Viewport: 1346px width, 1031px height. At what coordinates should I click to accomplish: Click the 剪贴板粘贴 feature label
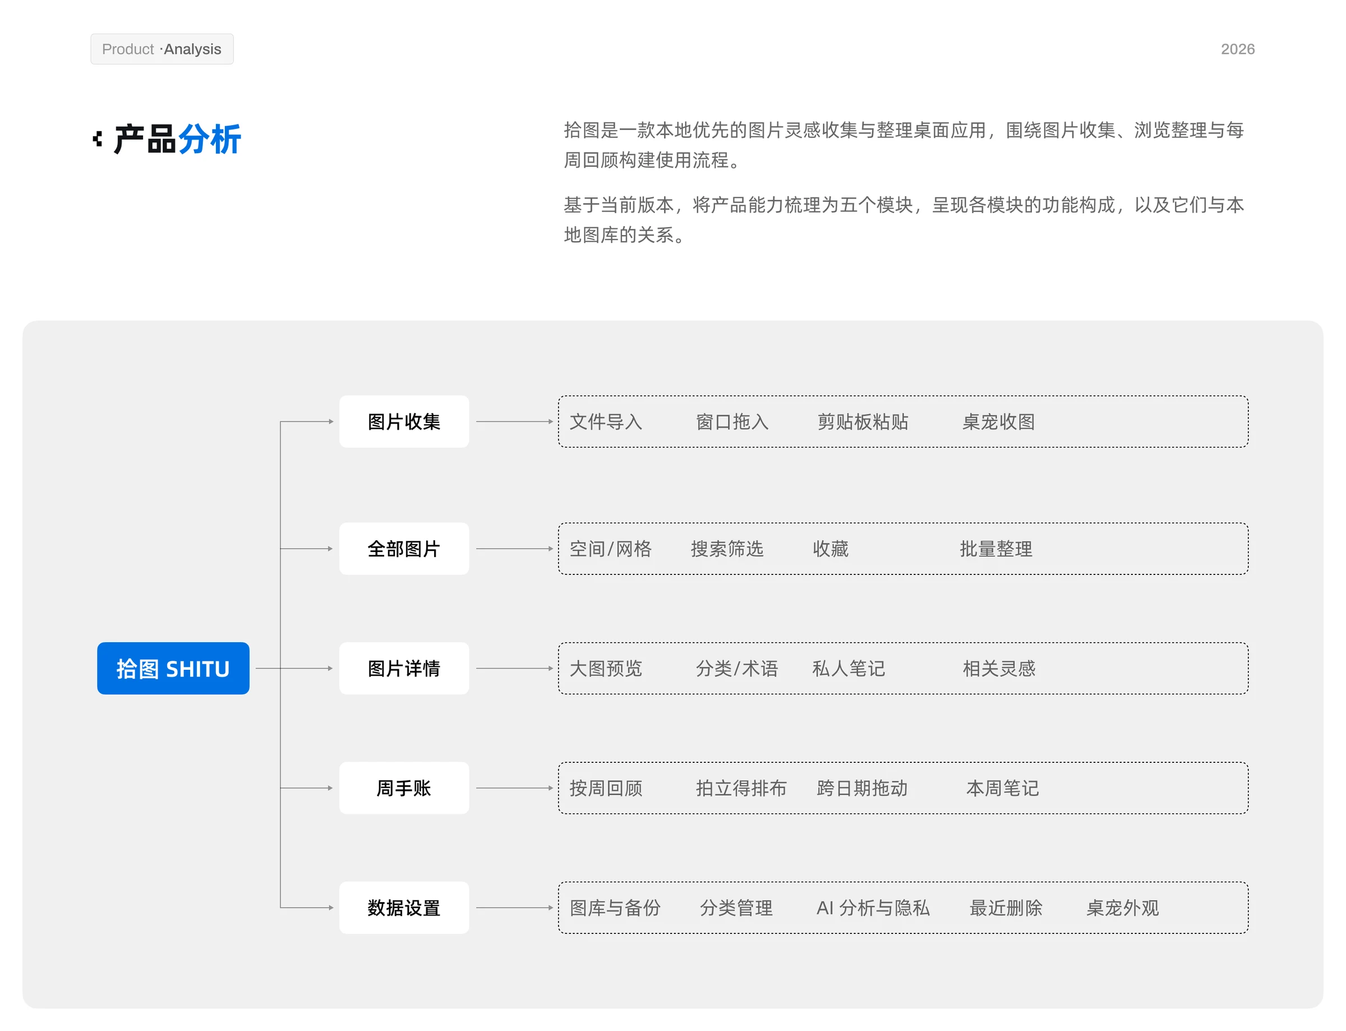[863, 422]
